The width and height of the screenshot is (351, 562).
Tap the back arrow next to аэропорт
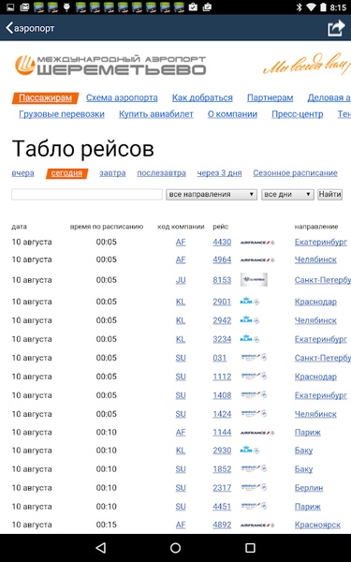tap(9, 27)
